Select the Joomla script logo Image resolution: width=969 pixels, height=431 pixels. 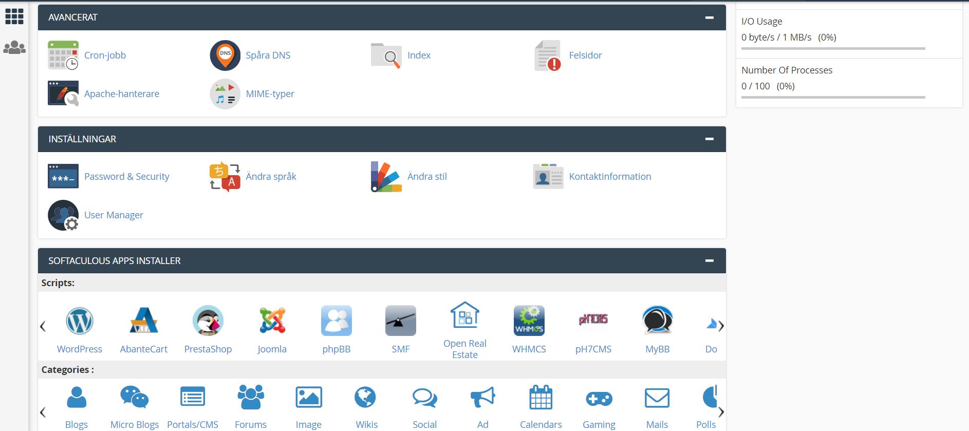[272, 321]
